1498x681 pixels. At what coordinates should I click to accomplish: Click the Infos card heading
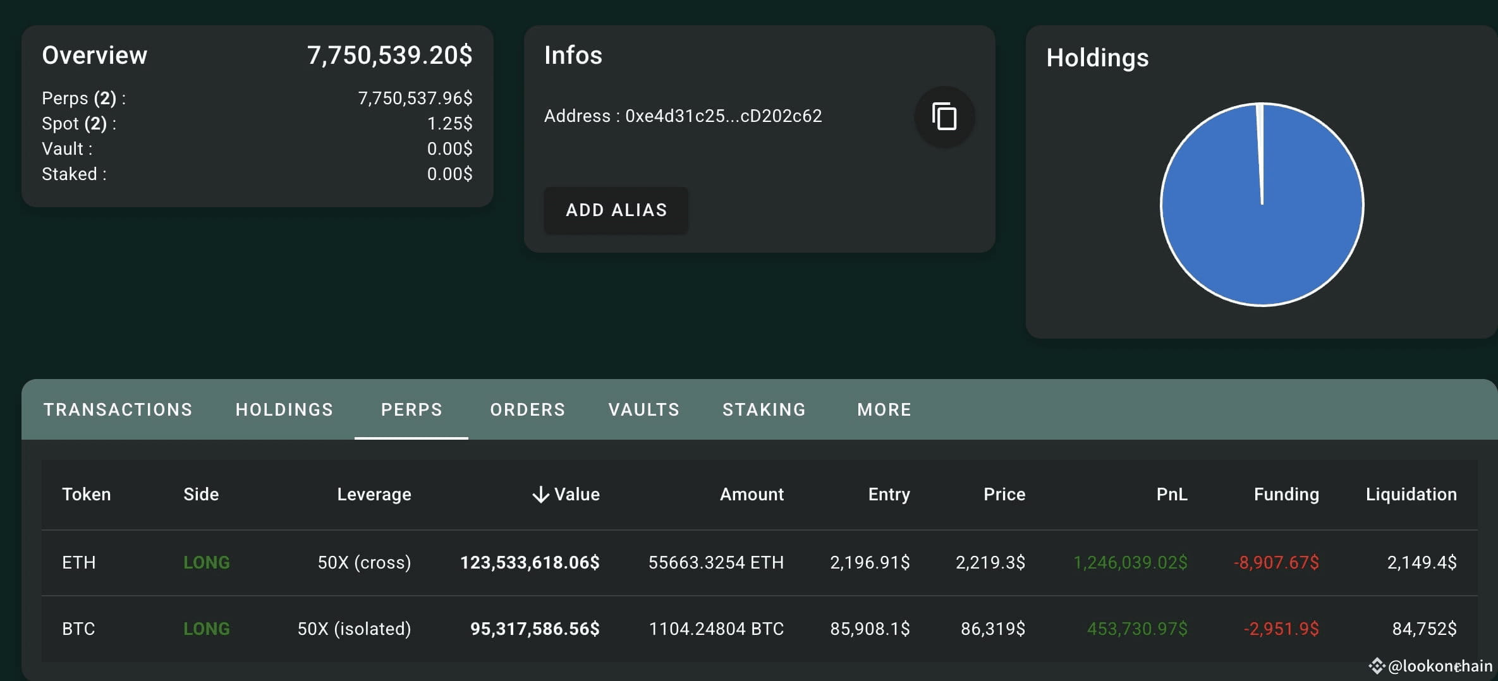coord(573,56)
